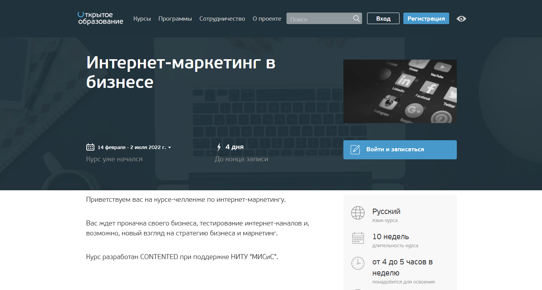Screen dimensions: 542x290
Task: Click the clock icon near weekly hours info
Action: tap(358, 263)
